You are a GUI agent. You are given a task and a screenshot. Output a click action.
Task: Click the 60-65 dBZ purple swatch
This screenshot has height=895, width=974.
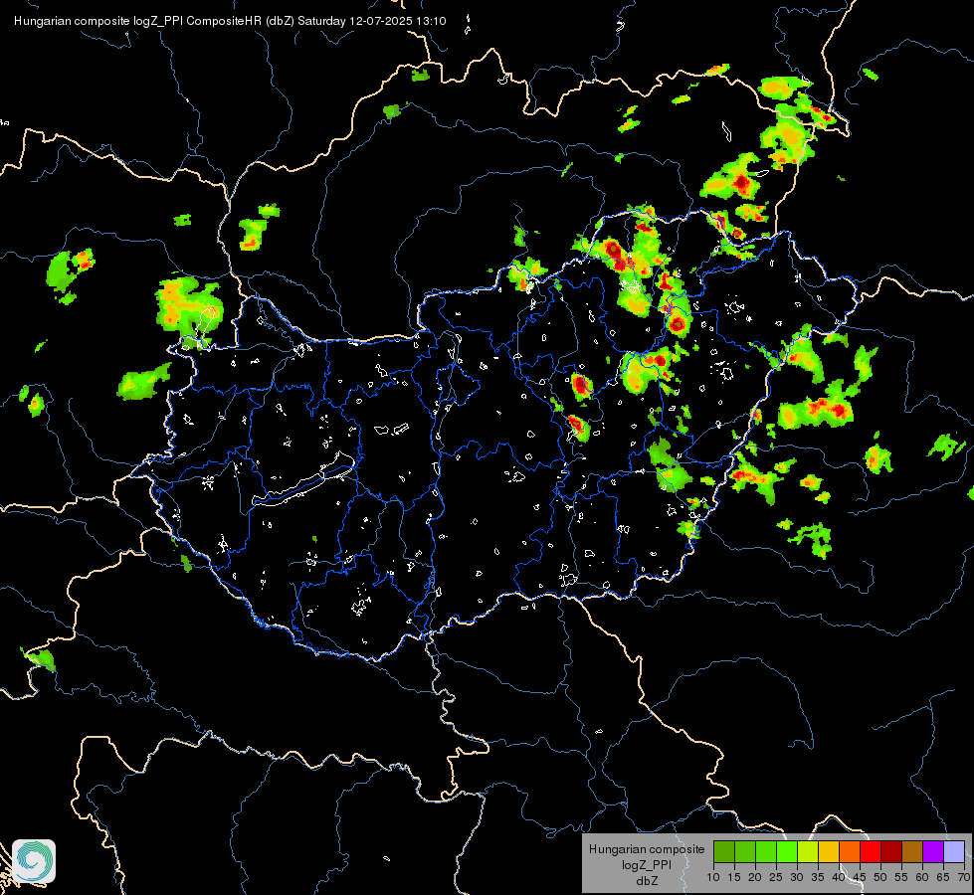(933, 852)
